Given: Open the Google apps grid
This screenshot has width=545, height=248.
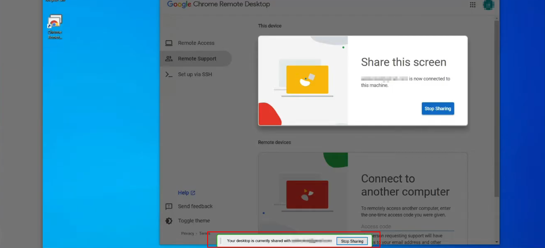Looking at the screenshot, I should pyautogui.click(x=472, y=5).
